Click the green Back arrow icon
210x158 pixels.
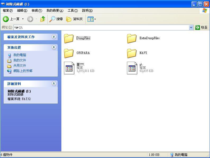[6, 19]
